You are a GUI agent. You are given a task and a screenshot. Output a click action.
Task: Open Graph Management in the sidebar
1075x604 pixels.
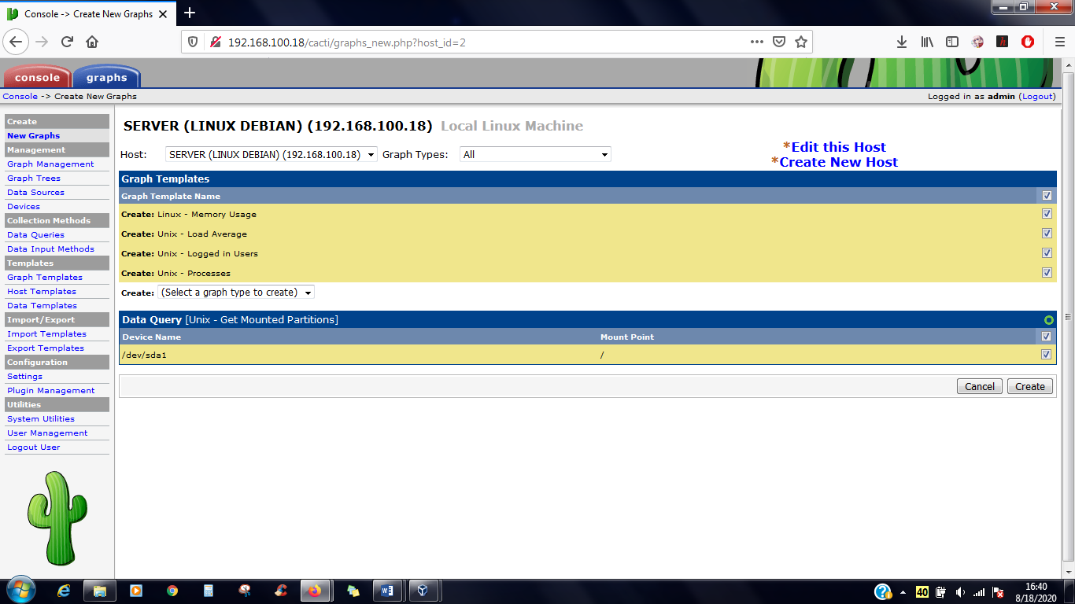[50, 164]
